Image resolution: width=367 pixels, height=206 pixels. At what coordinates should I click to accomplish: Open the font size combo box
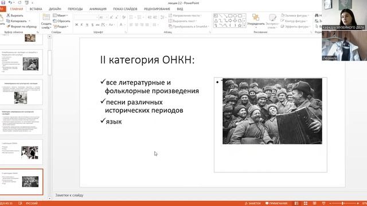(103, 17)
